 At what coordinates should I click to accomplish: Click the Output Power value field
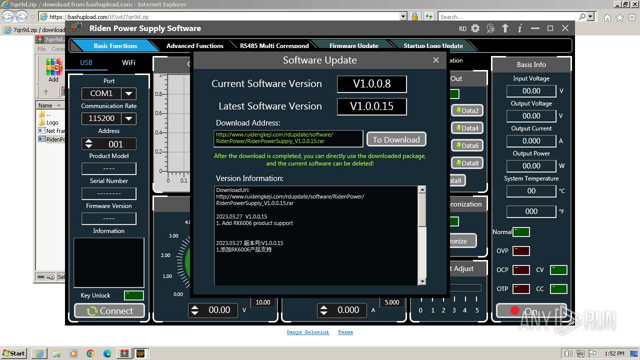point(531,166)
